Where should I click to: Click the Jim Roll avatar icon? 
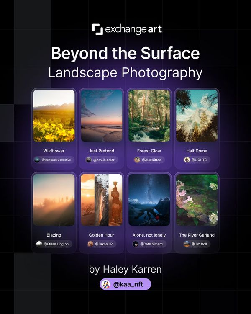[187, 244]
